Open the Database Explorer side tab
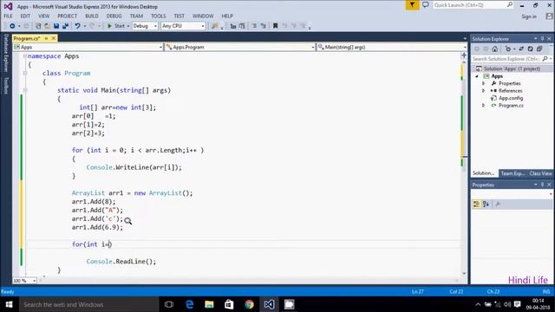This screenshot has height=312, width=555. click(x=6, y=53)
